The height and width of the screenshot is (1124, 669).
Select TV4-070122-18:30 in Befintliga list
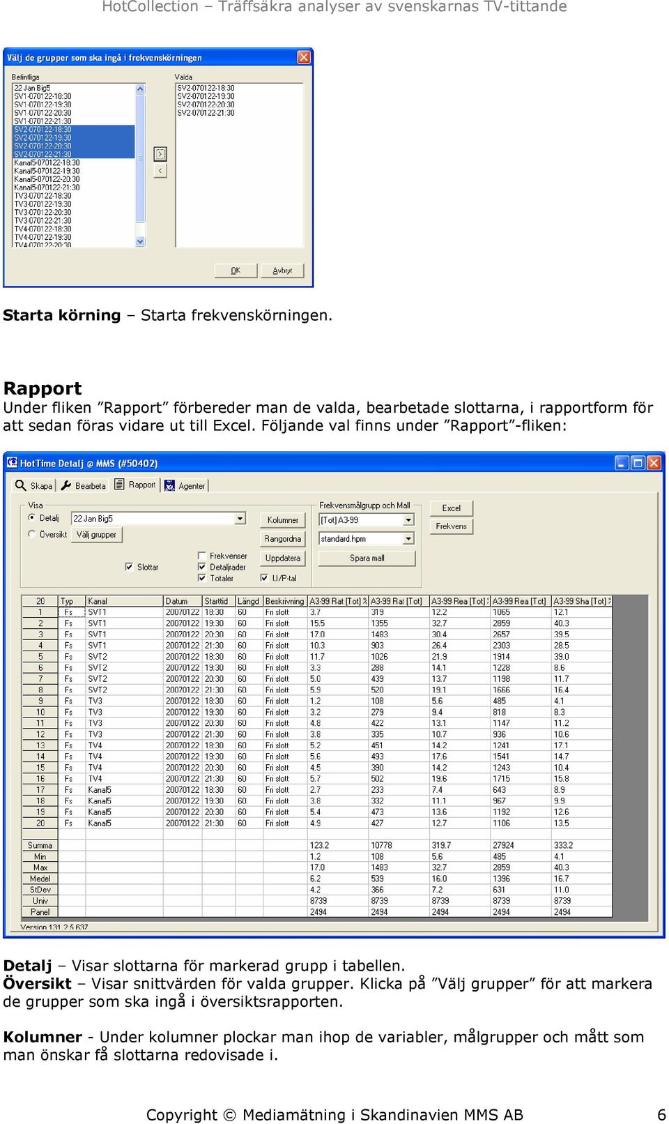tap(74, 229)
